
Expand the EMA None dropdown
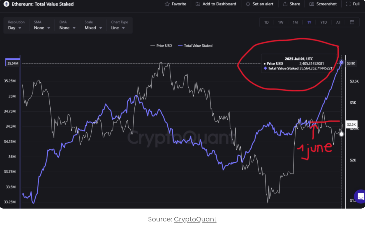(x=67, y=28)
